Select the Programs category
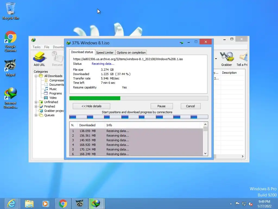 [53, 93]
